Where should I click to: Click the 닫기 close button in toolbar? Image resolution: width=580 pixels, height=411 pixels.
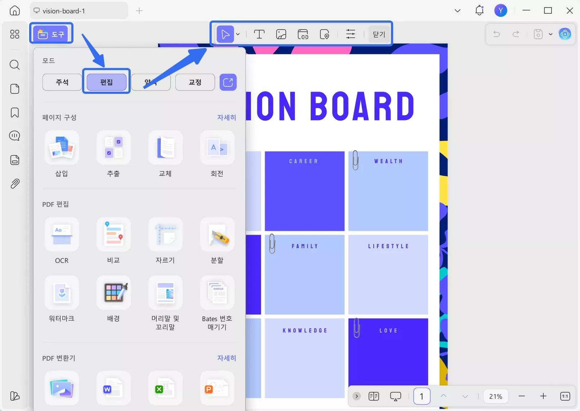pyautogui.click(x=379, y=34)
